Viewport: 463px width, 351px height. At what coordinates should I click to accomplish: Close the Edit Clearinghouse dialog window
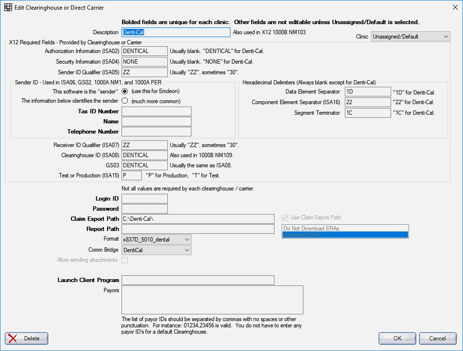point(455,7)
